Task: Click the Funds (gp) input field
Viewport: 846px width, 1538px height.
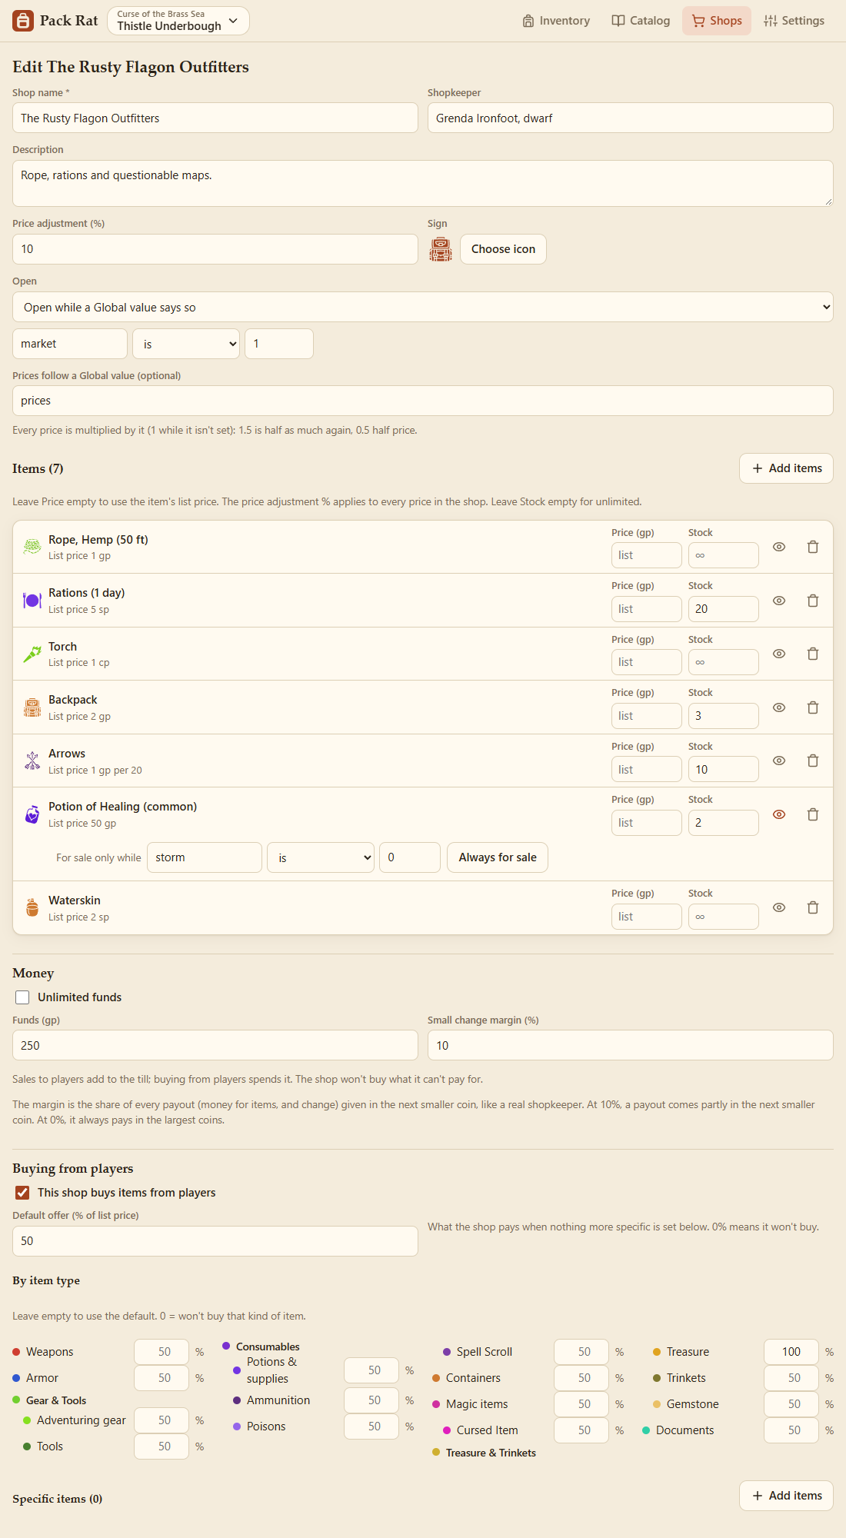Action: coord(215,1045)
